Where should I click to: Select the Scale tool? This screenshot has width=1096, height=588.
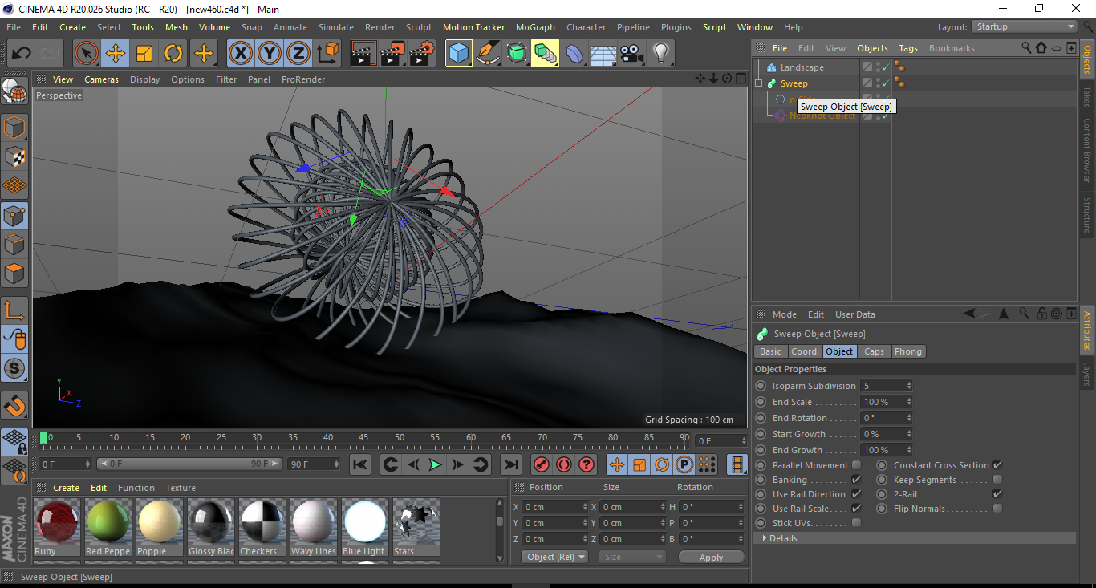point(144,54)
